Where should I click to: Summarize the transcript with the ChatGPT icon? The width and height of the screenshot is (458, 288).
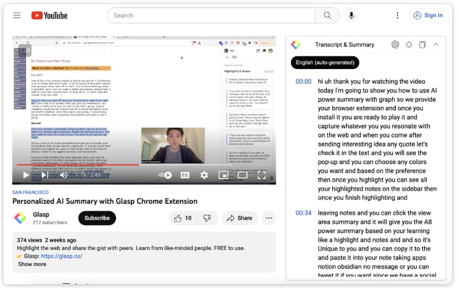pos(395,44)
